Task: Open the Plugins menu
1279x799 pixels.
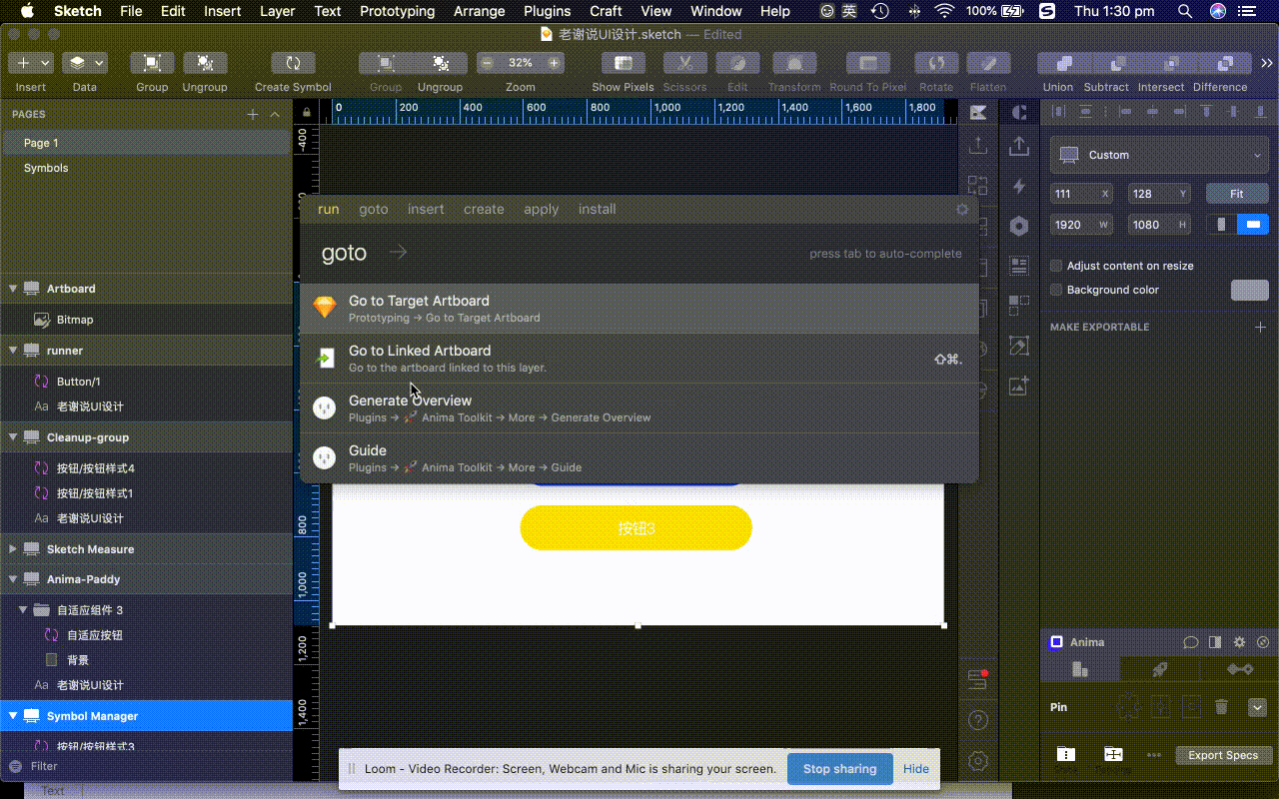Action: [x=547, y=11]
